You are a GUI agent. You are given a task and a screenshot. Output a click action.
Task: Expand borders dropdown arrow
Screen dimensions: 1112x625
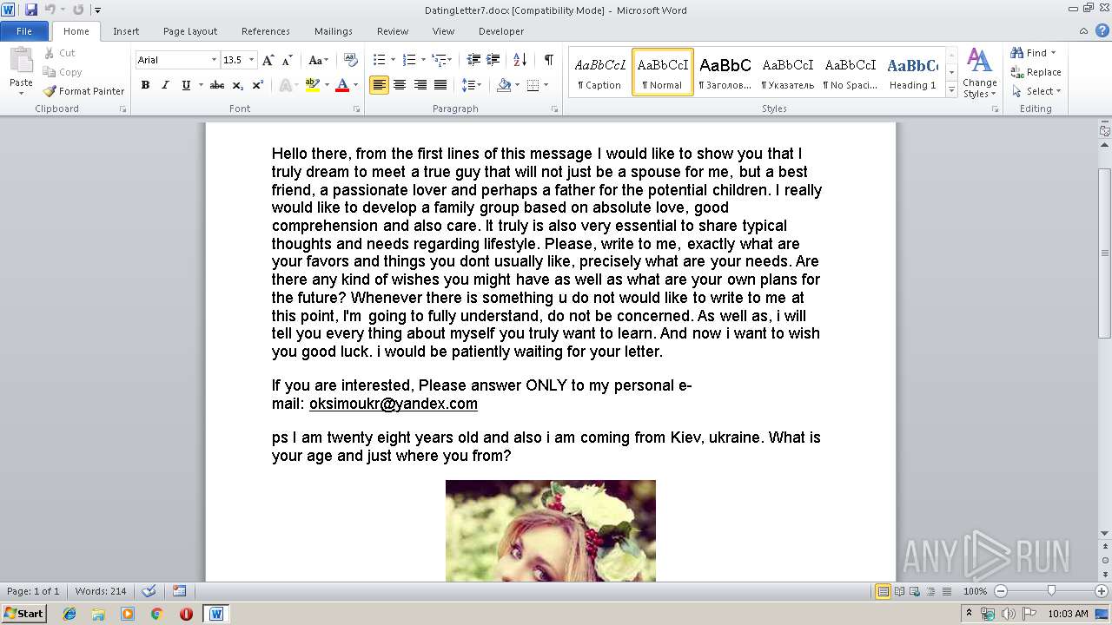coord(545,85)
